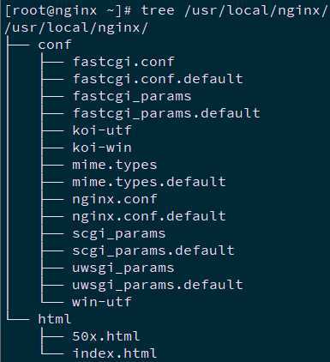This screenshot has width=330, height=362.
Task: Click the fastcgi_params entry
Action: coord(132,96)
